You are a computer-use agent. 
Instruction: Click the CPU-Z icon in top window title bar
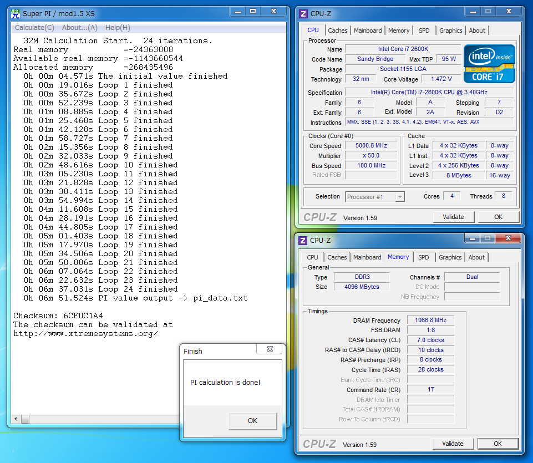(303, 14)
